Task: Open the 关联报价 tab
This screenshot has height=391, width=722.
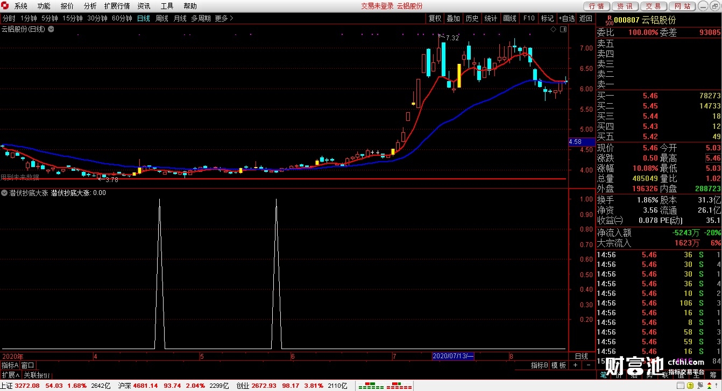Action: point(37,375)
